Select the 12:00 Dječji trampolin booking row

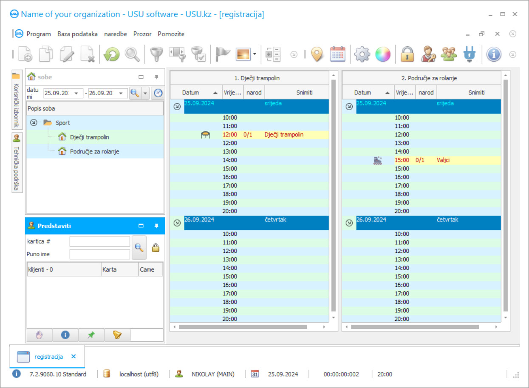click(x=249, y=135)
